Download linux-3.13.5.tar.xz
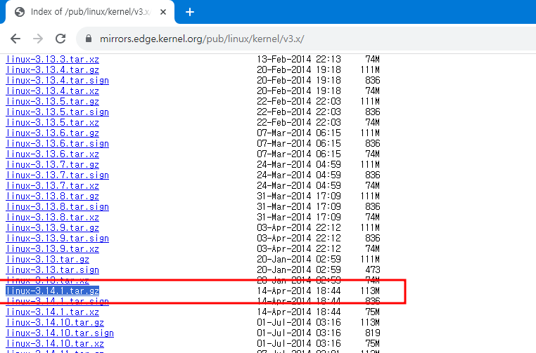Viewport: 536px width, 353px height. point(52,123)
